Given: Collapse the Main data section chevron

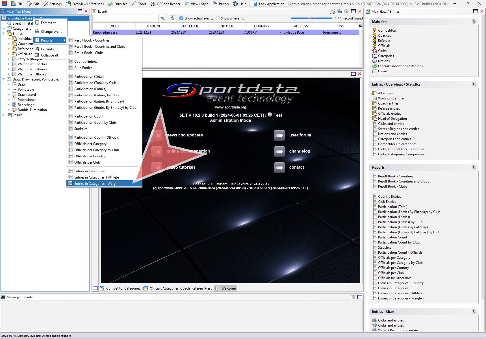Looking at the screenshot, I should tap(474, 21).
